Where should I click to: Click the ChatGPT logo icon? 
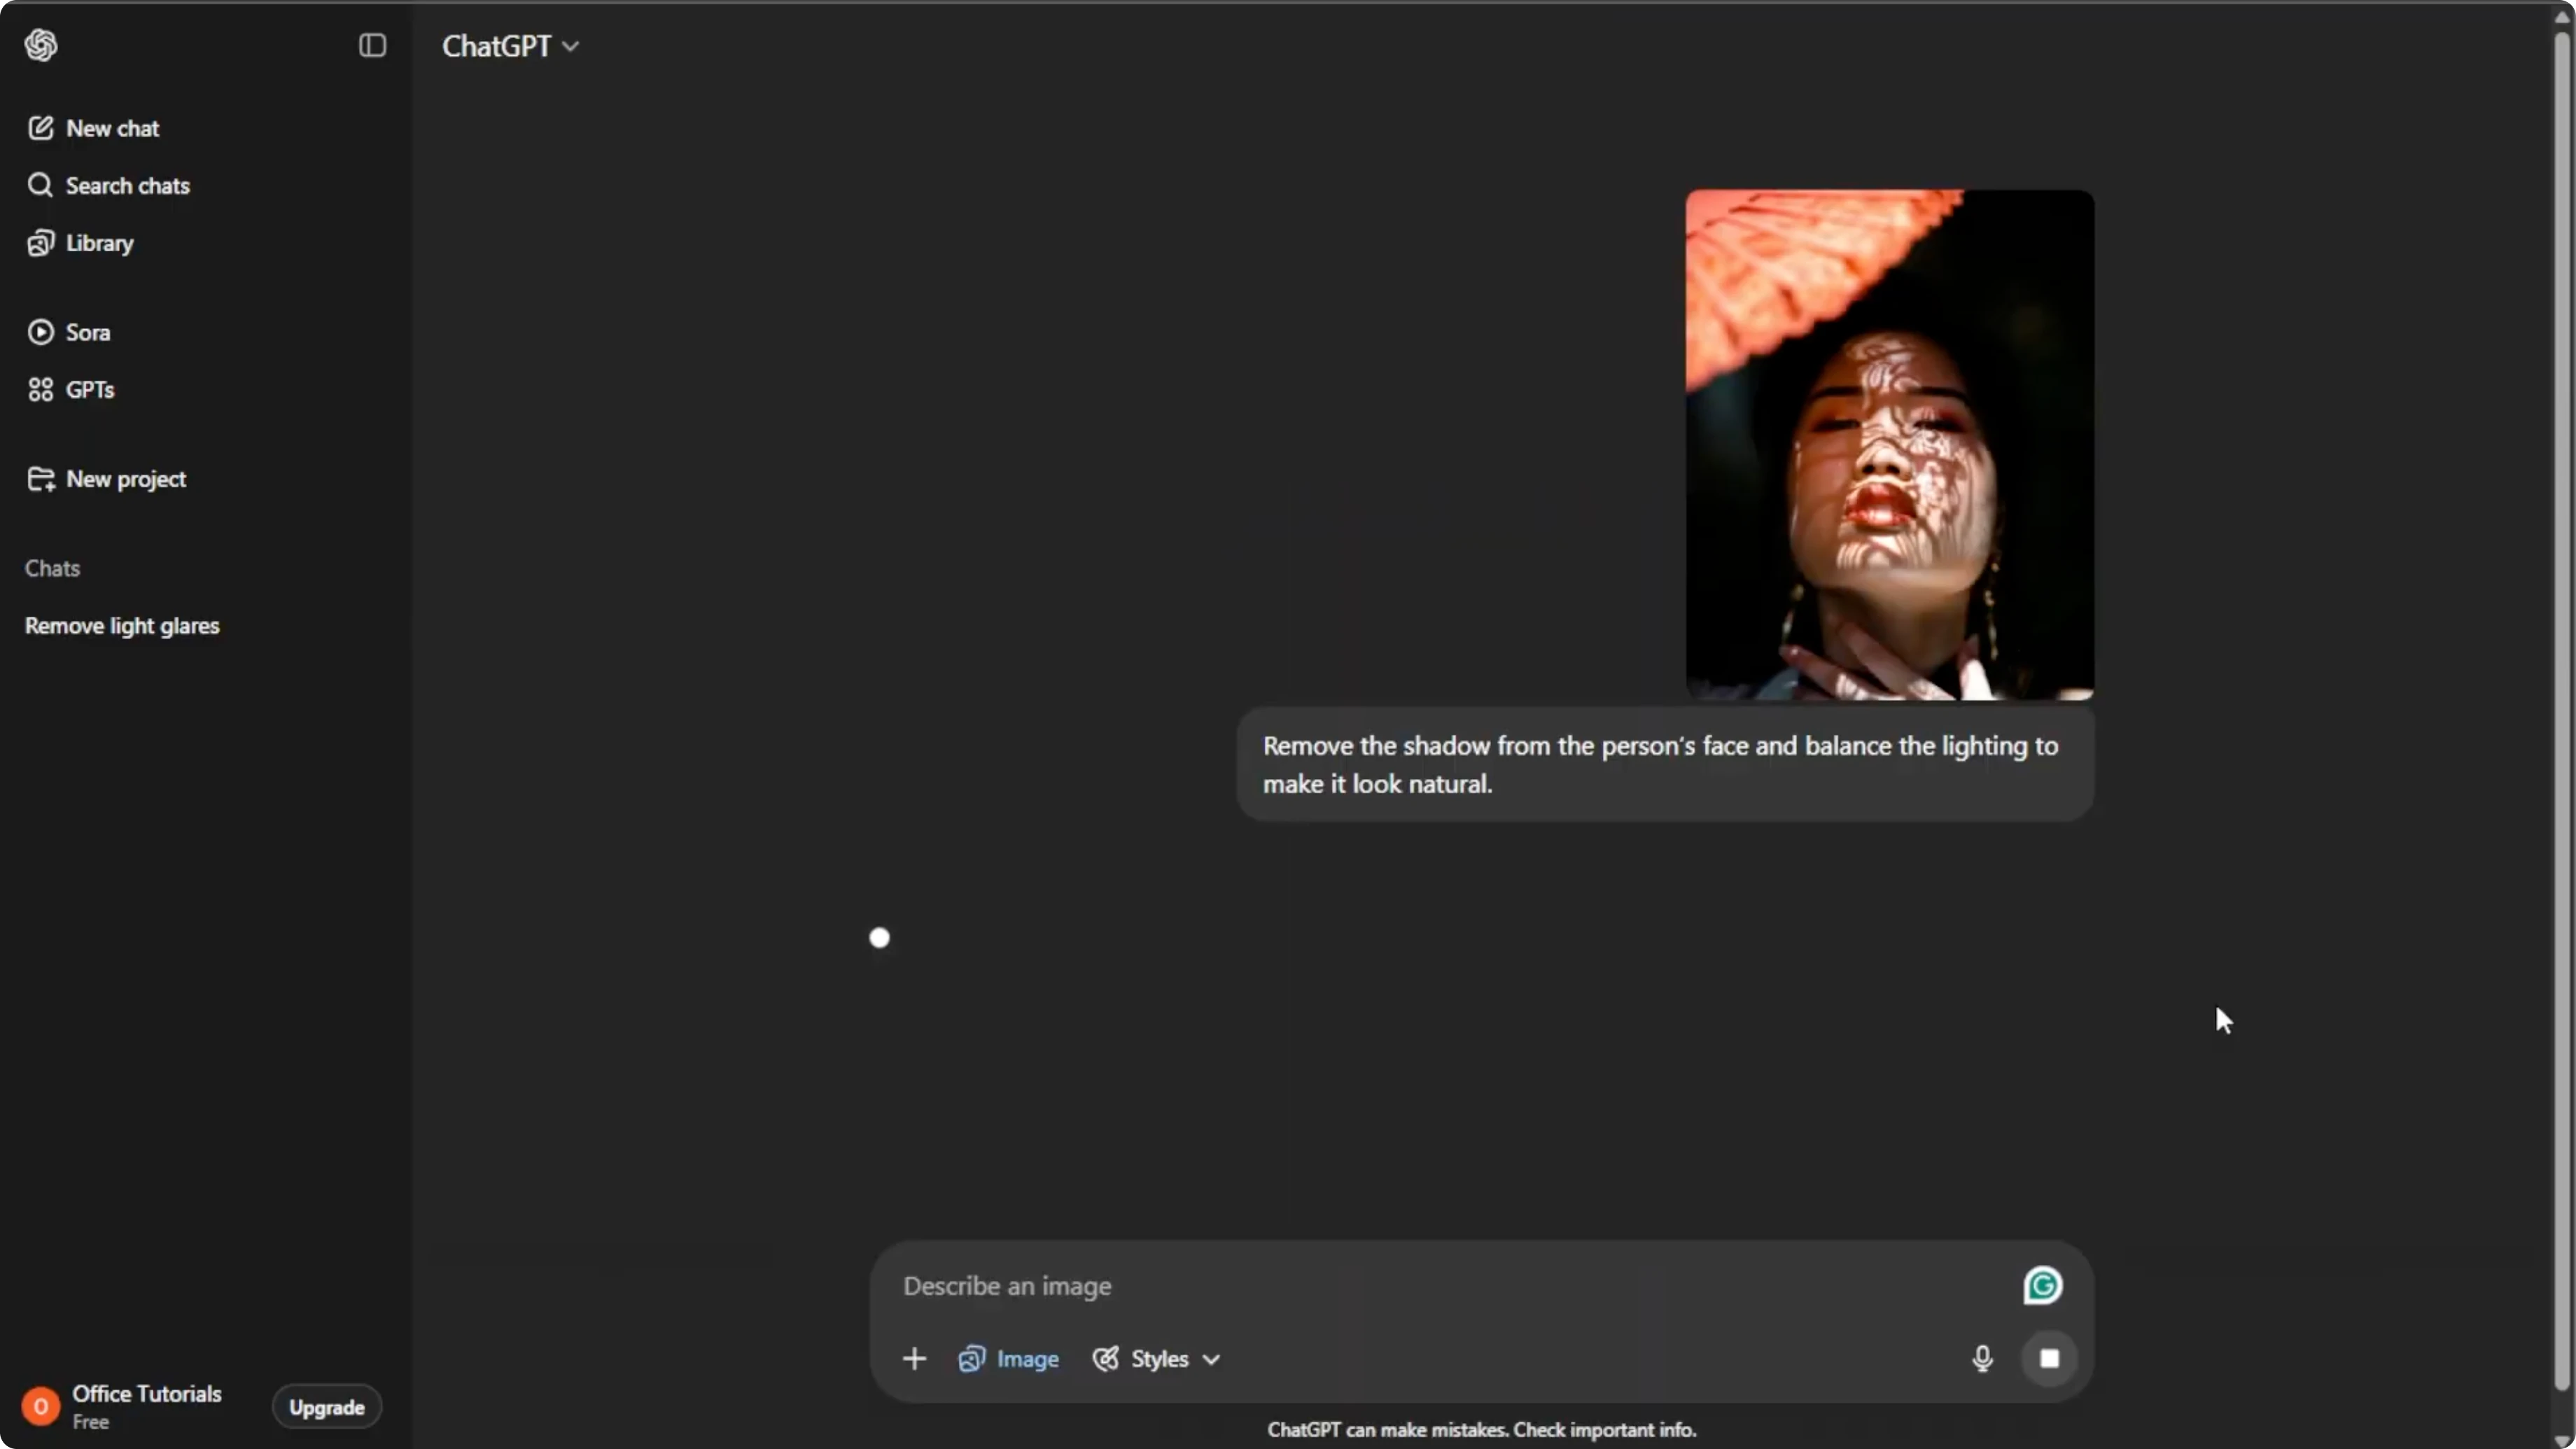(x=41, y=45)
